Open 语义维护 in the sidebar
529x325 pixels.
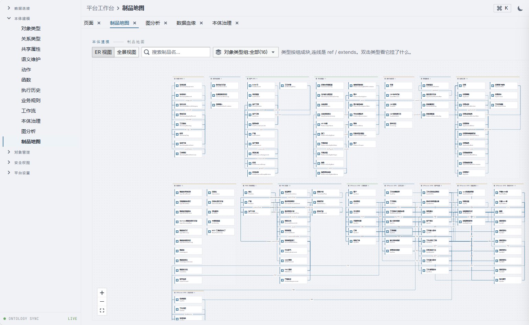click(31, 59)
